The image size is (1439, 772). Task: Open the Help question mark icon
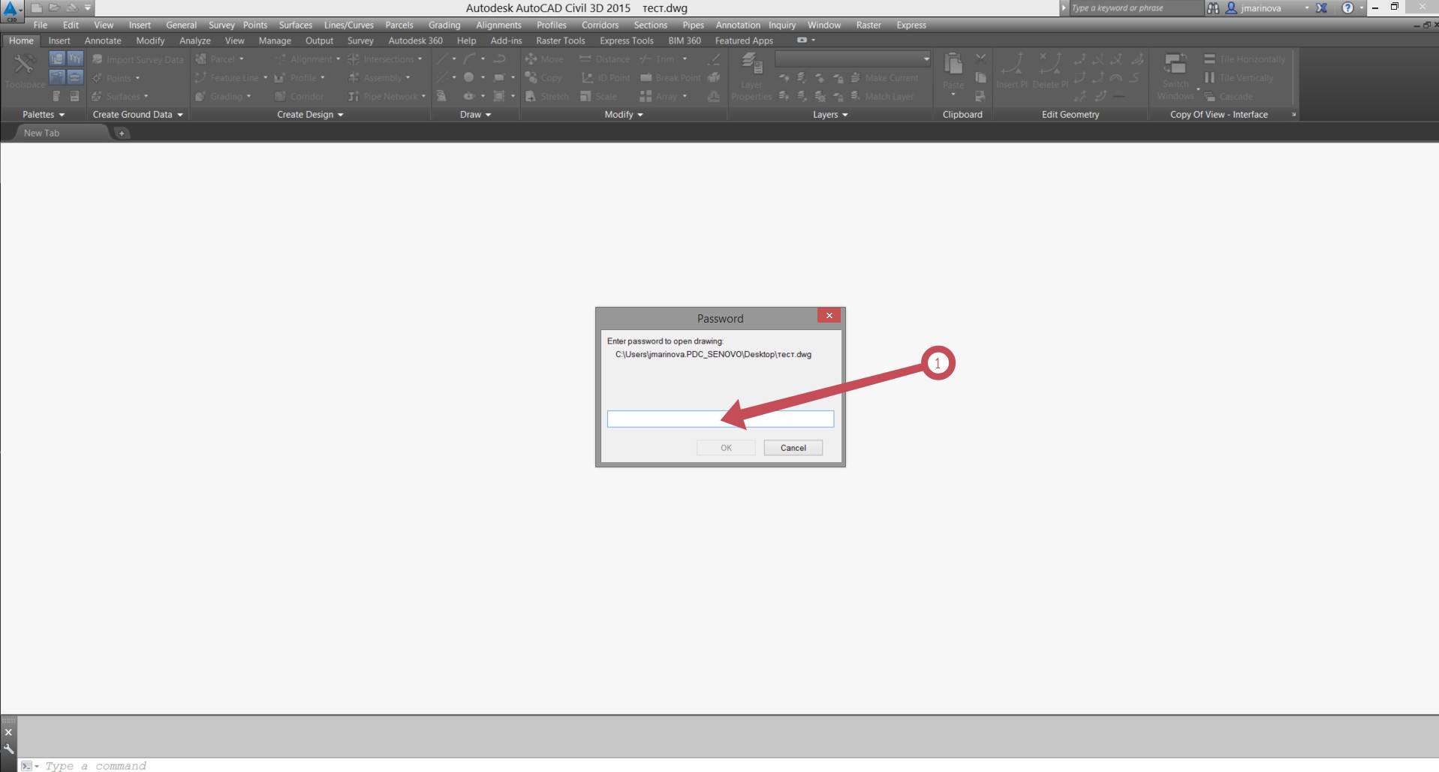(x=1347, y=8)
